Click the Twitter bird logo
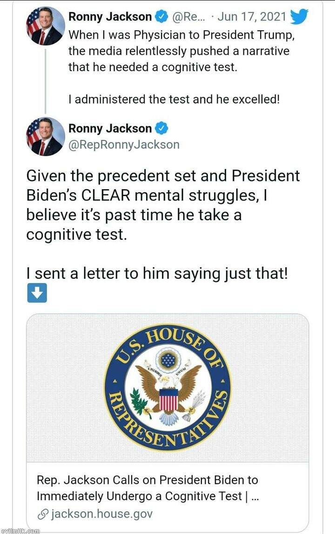Image resolution: width=335 pixels, height=534 pixels. coord(299,17)
